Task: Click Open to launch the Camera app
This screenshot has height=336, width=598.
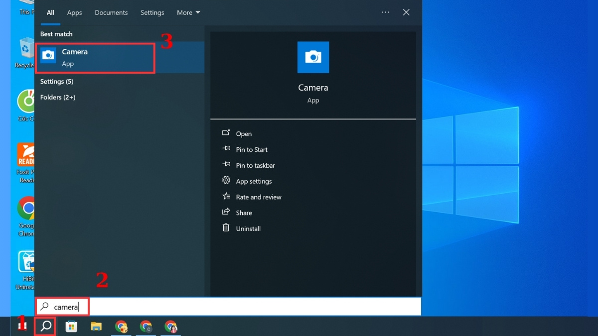Action: [x=244, y=133]
